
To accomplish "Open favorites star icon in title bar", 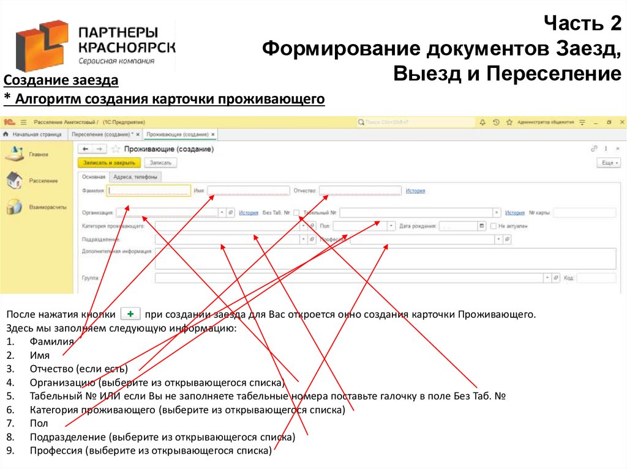I will [509, 122].
